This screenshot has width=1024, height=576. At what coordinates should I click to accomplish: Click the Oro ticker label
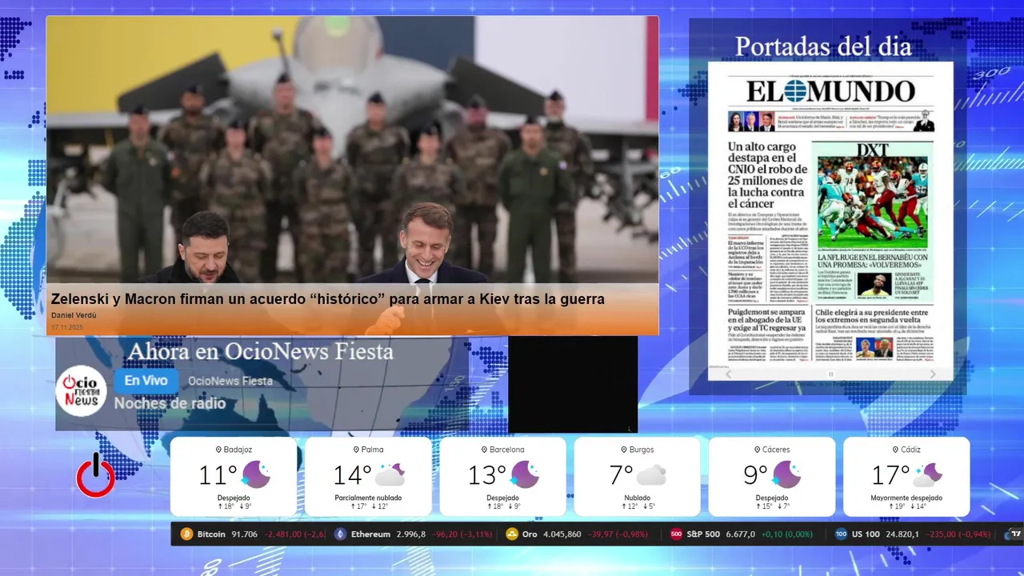pos(530,534)
